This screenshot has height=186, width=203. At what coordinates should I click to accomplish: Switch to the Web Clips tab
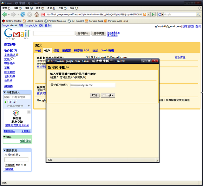click(108, 50)
